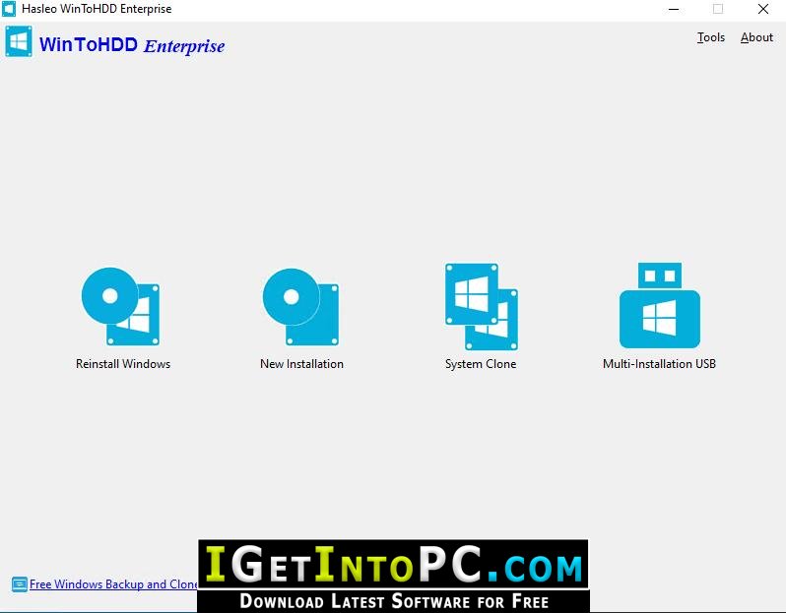
Task: Click the Multi-Installation USB label
Action: [659, 364]
